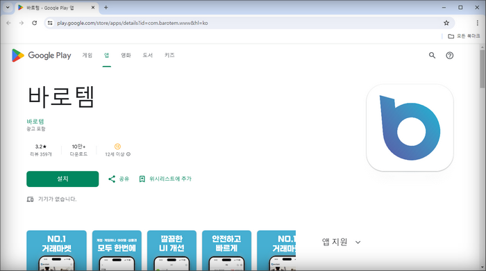This screenshot has width=486, height=271.
Task: Click the page vertical scrollbar
Action: tap(482, 69)
